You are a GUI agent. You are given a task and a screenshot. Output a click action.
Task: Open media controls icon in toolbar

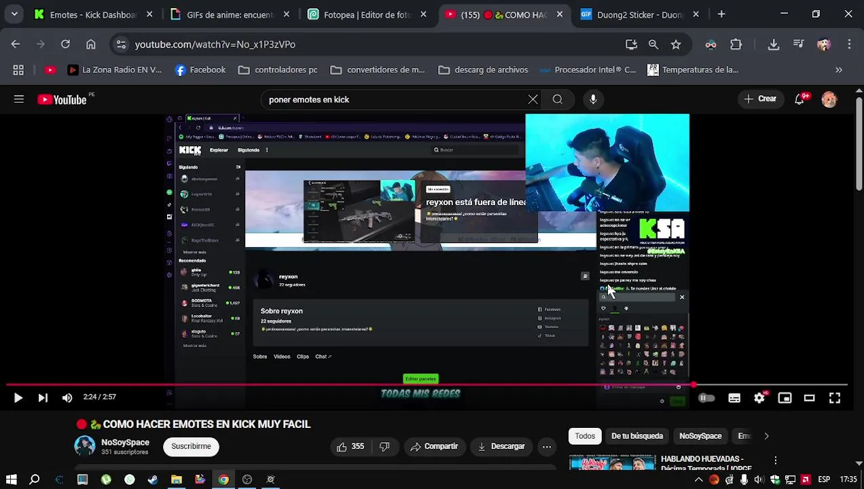pyautogui.click(x=799, y=44)
